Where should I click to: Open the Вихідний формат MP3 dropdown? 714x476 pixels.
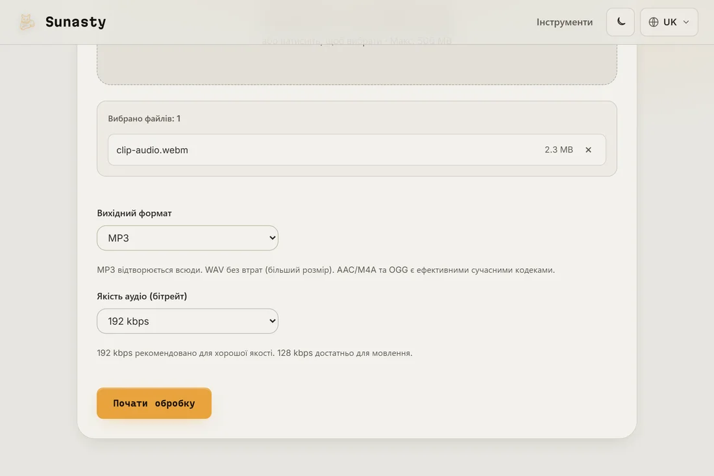tap(188, 238)
